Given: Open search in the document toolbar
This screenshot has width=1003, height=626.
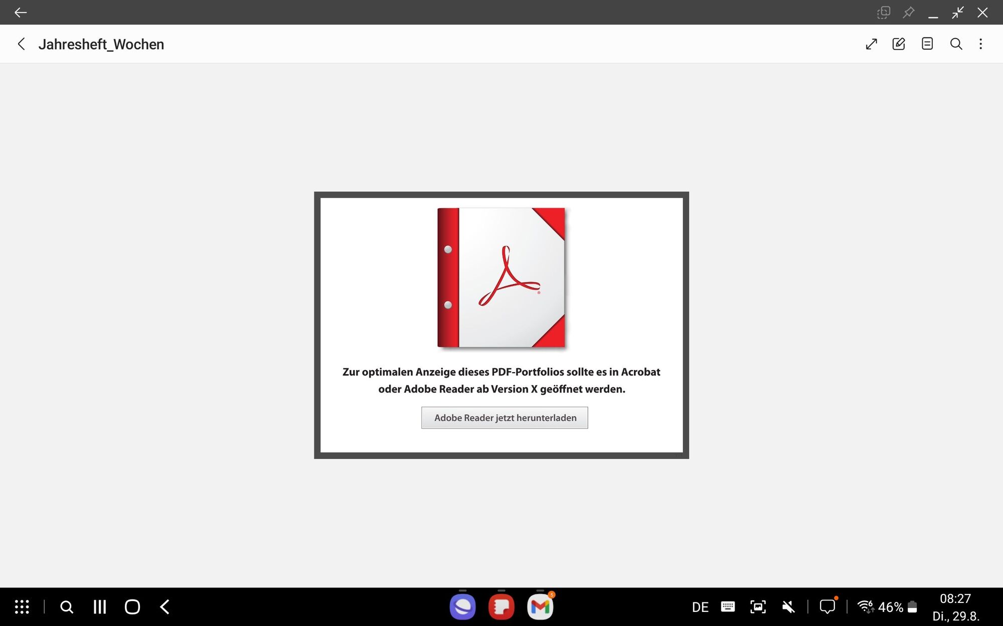Looking at the screenshot, I should (956, 44).
